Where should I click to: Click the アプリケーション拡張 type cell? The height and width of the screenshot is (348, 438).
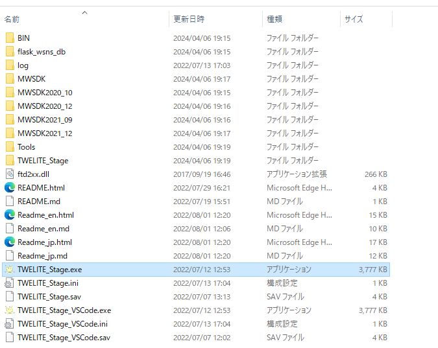point(297,174)
